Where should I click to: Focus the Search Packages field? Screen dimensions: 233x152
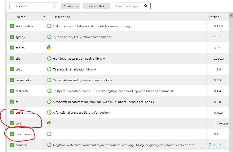click(132, 6)
